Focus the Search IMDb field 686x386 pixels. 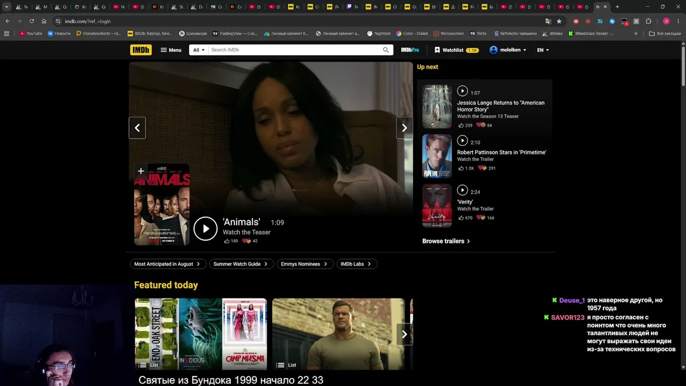[x=295, y=50]
